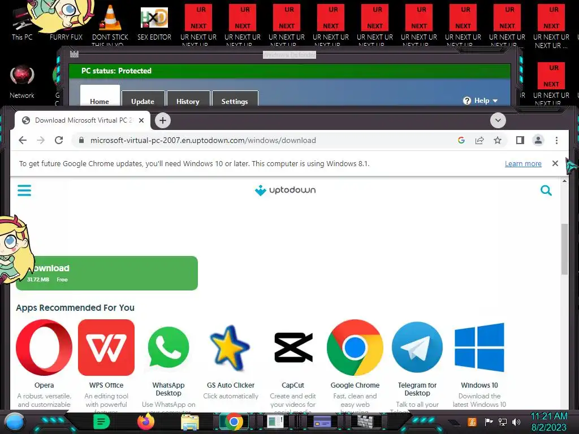The width and height of the screenshot is (579, 434).
Task: Open the Google Chrome app icon
Action: coord(355,348)
